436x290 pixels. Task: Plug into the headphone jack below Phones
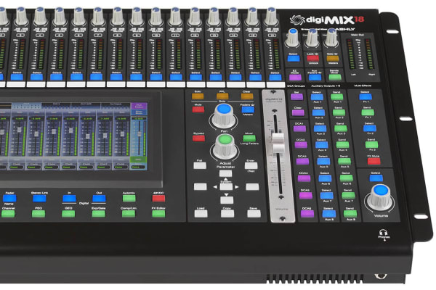tap(381, 276)
